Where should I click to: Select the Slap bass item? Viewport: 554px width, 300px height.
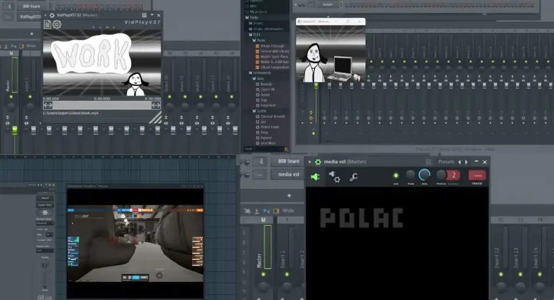click(263, 100)
